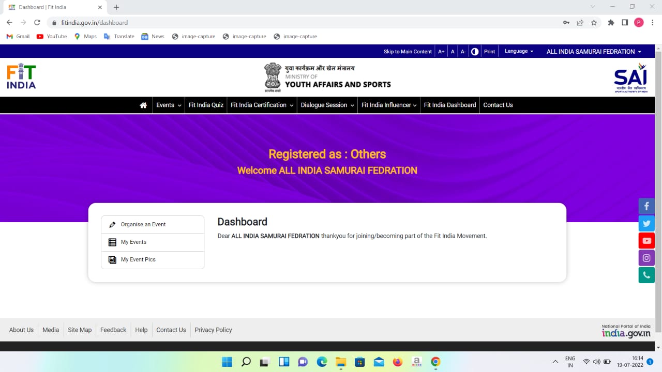Increase font size with A+

(x=441, y=52)
